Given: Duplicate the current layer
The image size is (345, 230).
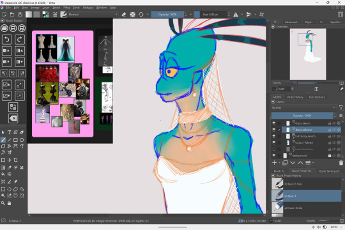Looking at the screenshot, I should [x=285, y=163].
